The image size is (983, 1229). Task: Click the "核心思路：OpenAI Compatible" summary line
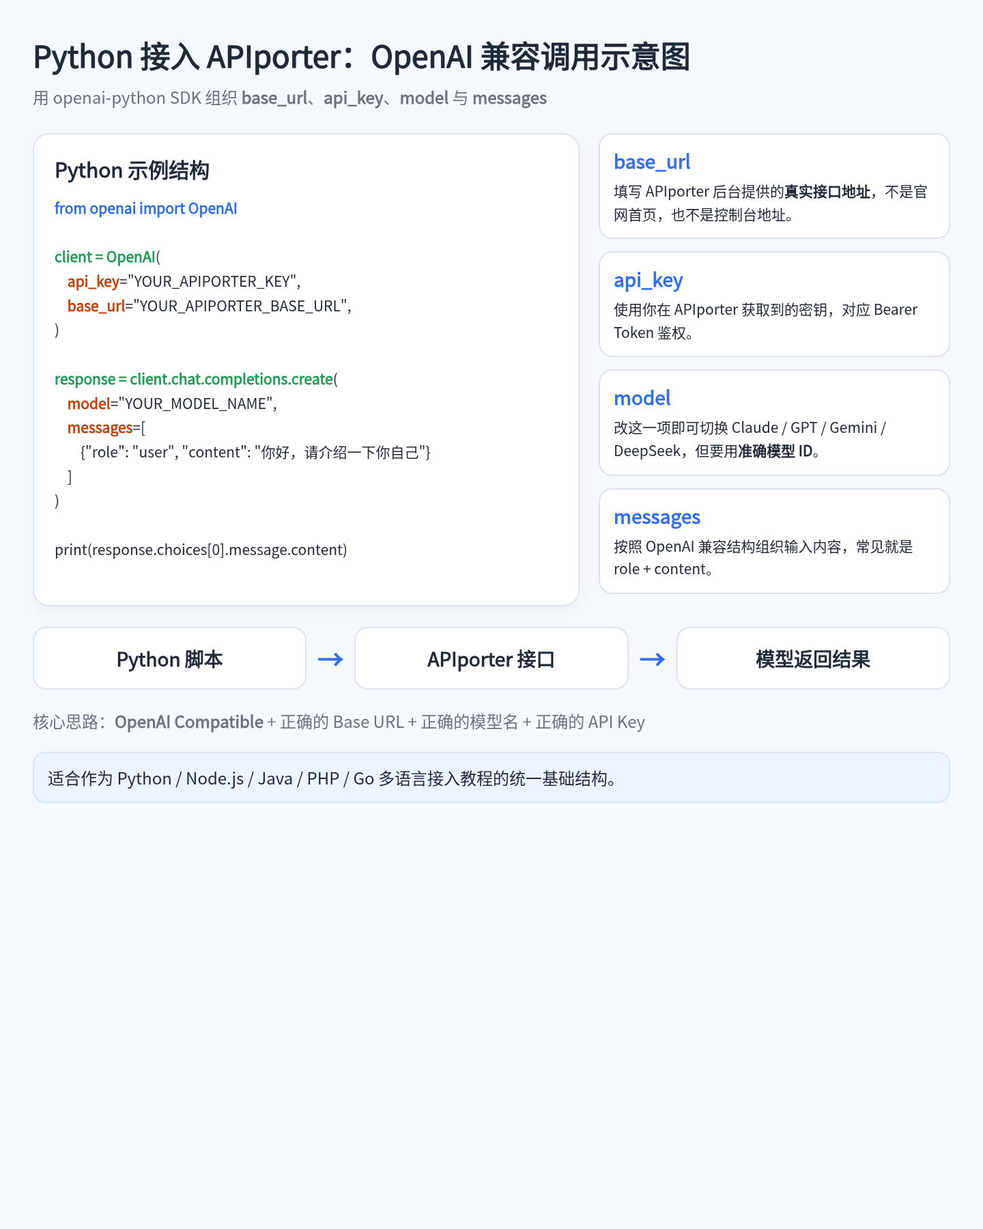[x=339, y=722]
